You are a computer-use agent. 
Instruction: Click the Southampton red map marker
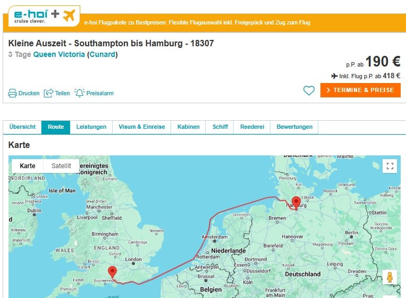(112, 272)
